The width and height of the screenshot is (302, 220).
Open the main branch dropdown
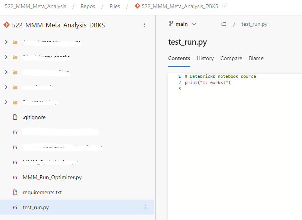coord(183,24)
